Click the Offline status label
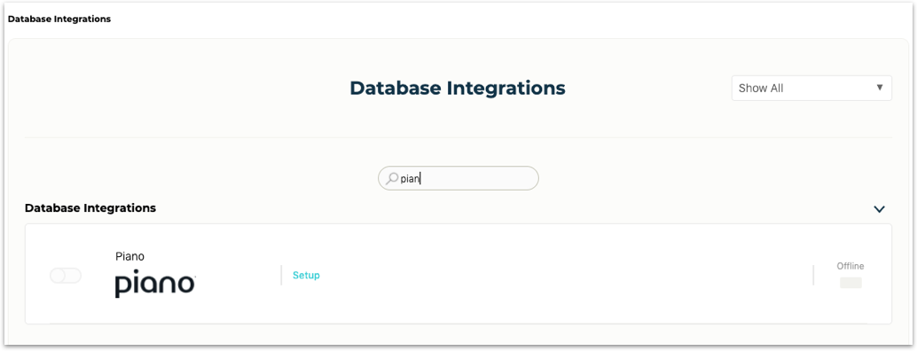 tap(850, 266)
